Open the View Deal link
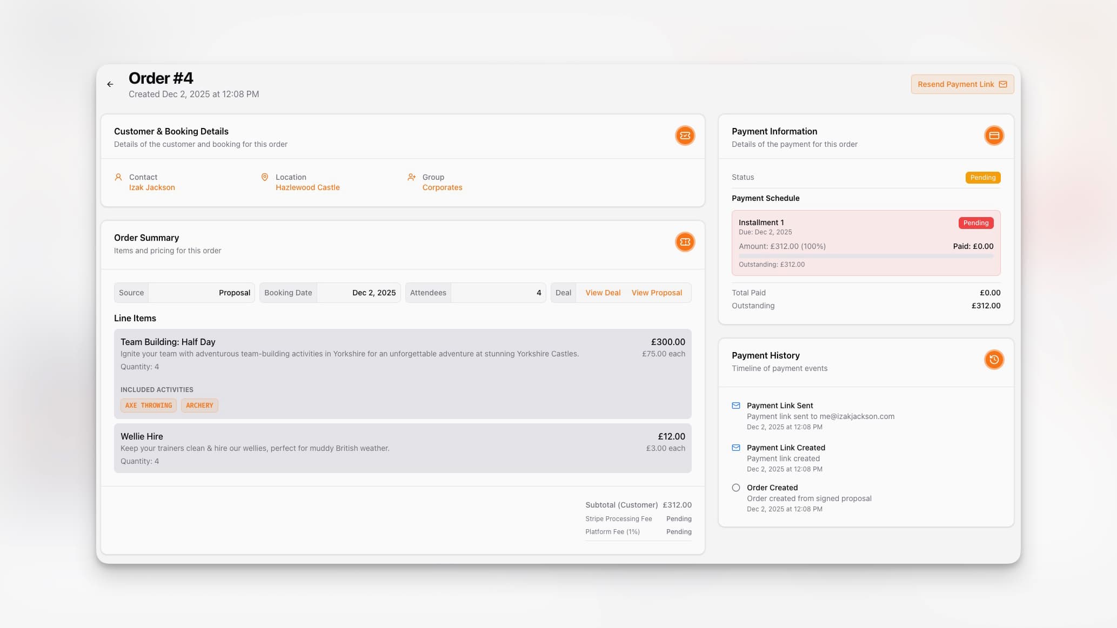The width and height of the screenshot is (1117, 628). click(603, 293)
